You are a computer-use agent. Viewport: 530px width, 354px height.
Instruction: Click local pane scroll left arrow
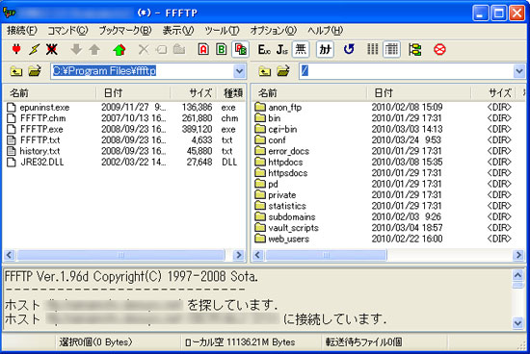(10, 255)
